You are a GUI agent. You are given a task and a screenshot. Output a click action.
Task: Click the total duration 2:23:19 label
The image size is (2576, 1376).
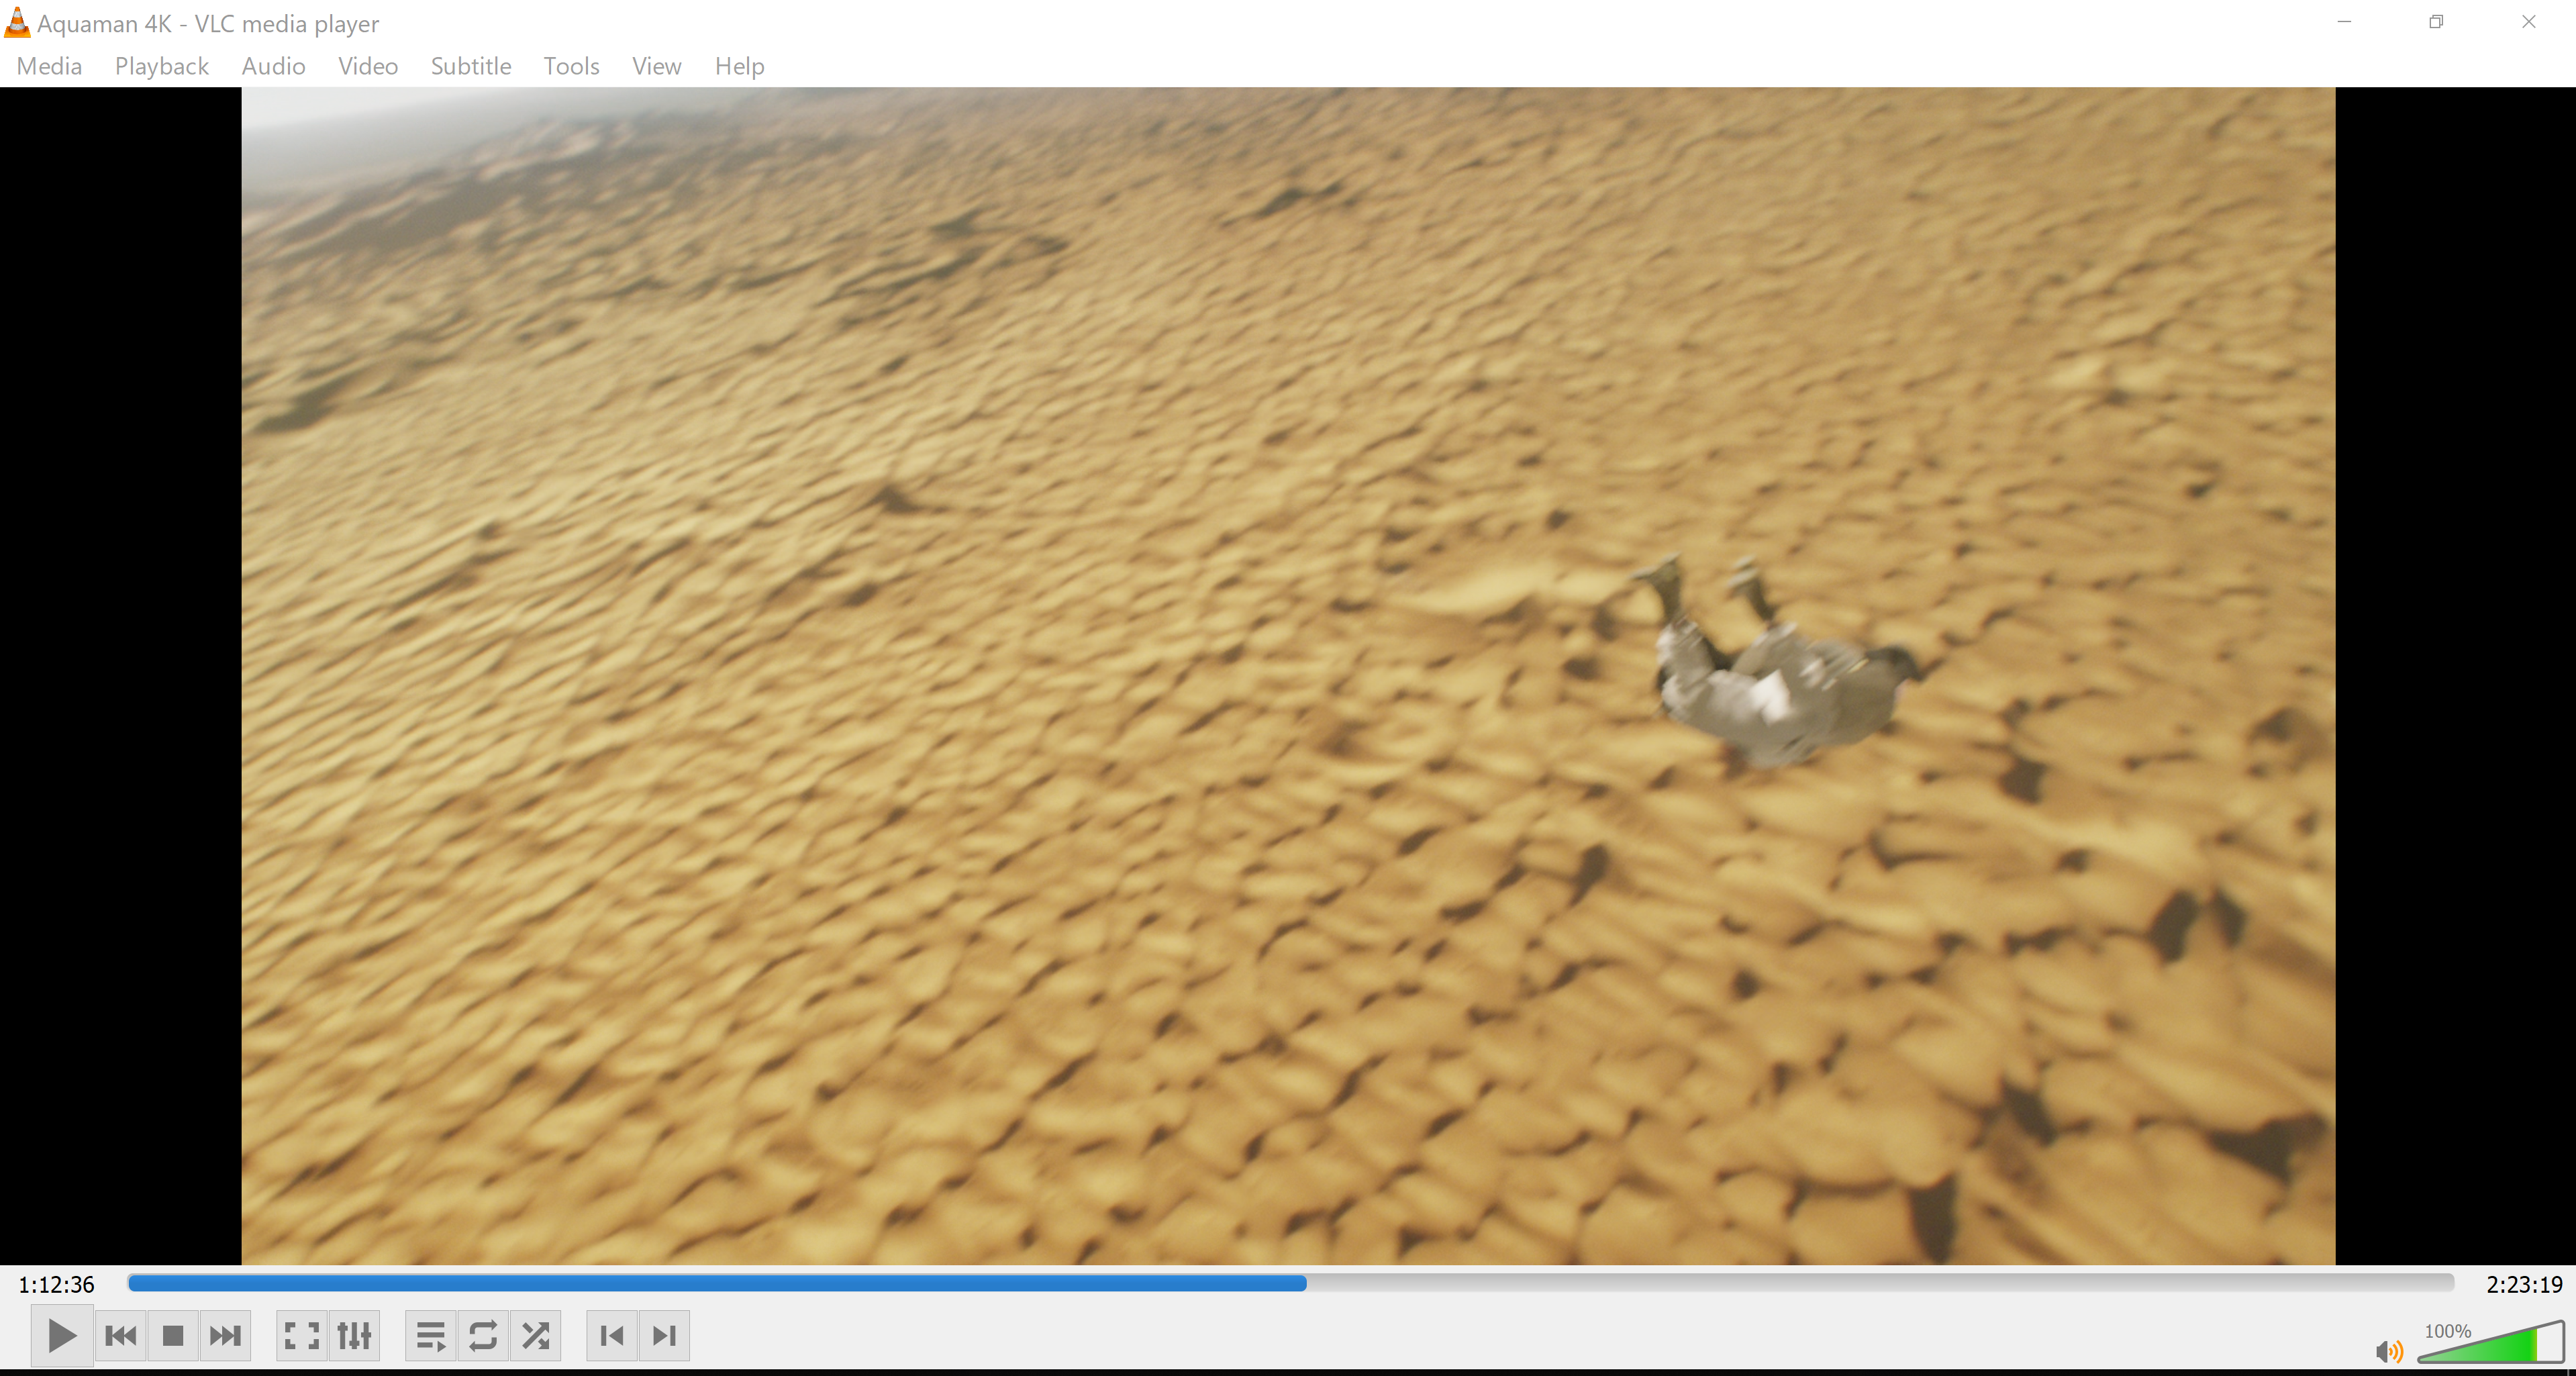2524,1284
